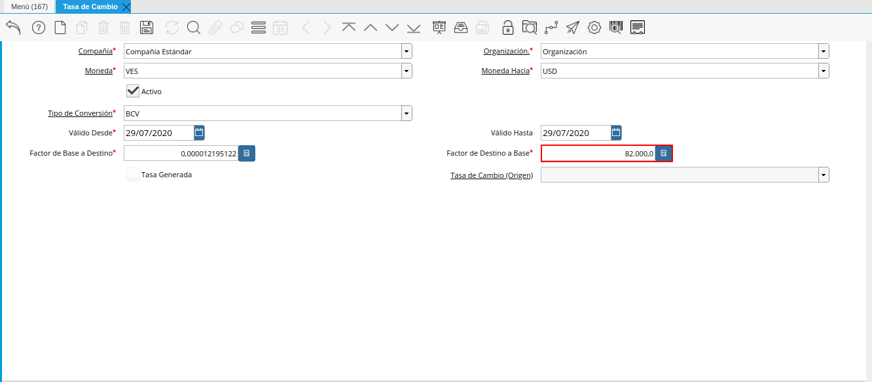Open Report with the presentation board icon
872x382 pixels.
tap(439, 27)
